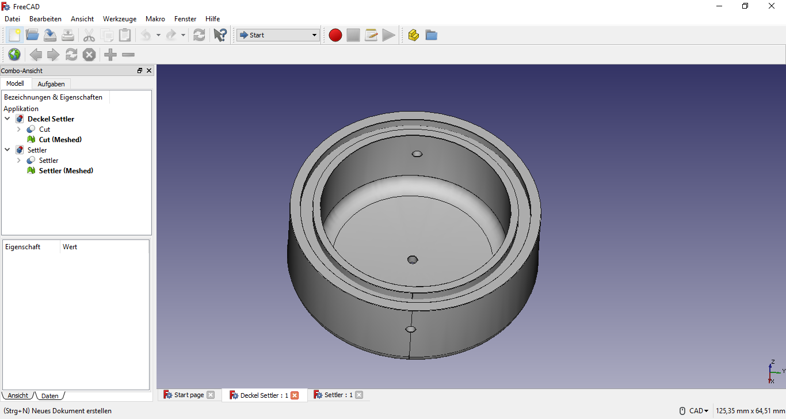This screenshot has width=786, height=419.
Task: Click the Open file folder icon
Action: tap(32, 35)
